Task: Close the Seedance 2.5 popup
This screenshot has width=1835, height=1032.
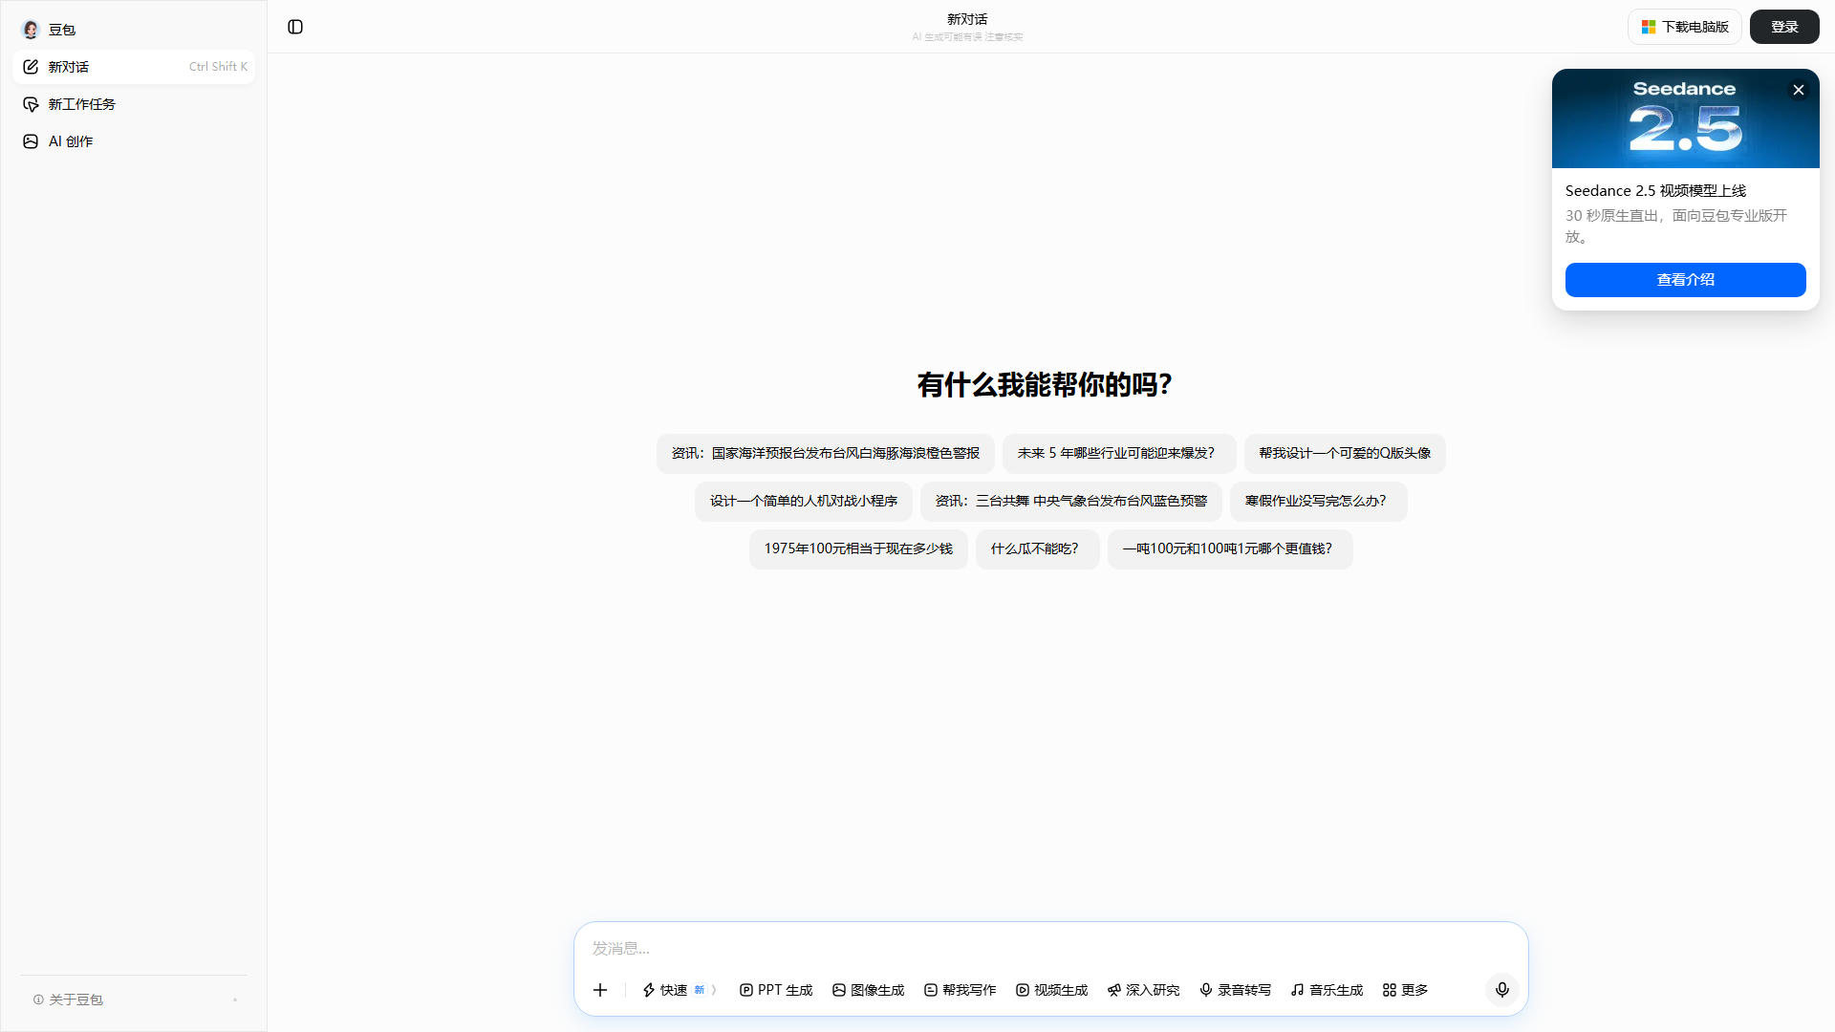Action: point(1799,90)
